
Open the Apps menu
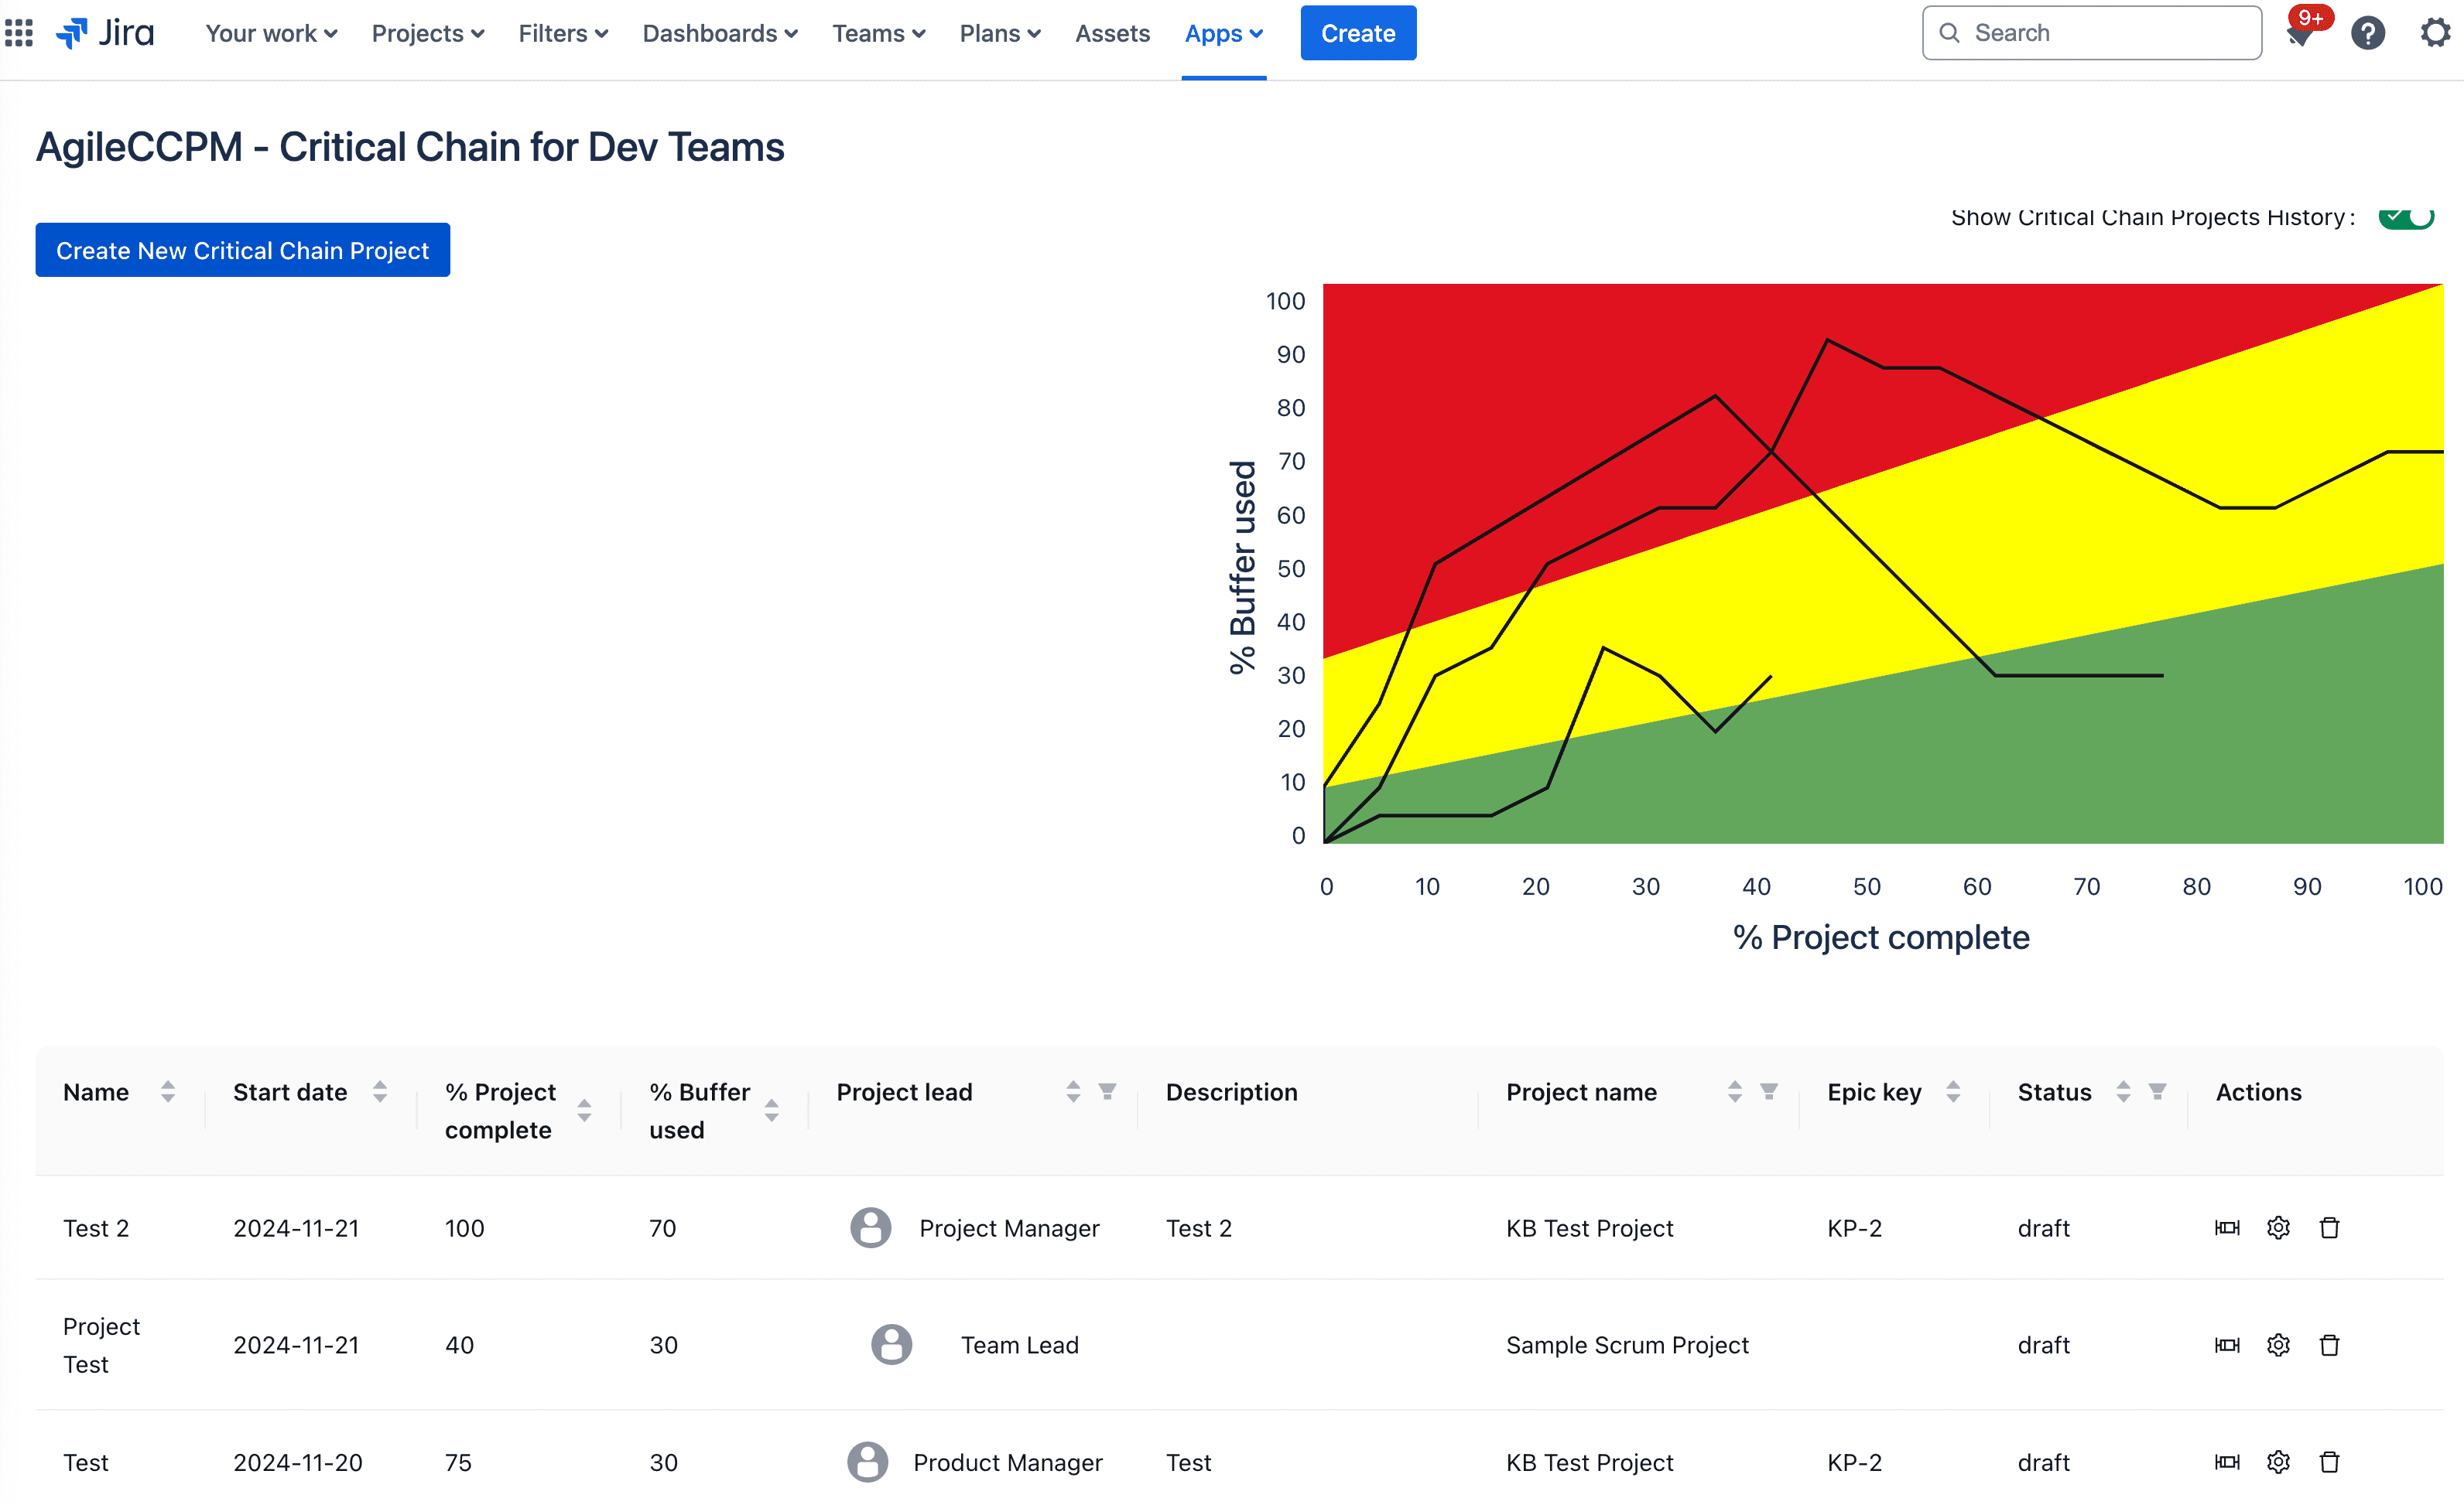pyautogui.click(x=1222, y=33)
